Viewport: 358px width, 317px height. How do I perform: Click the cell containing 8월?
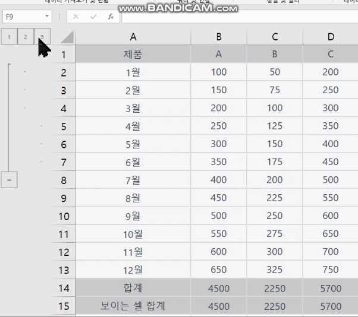coord(133,198)
